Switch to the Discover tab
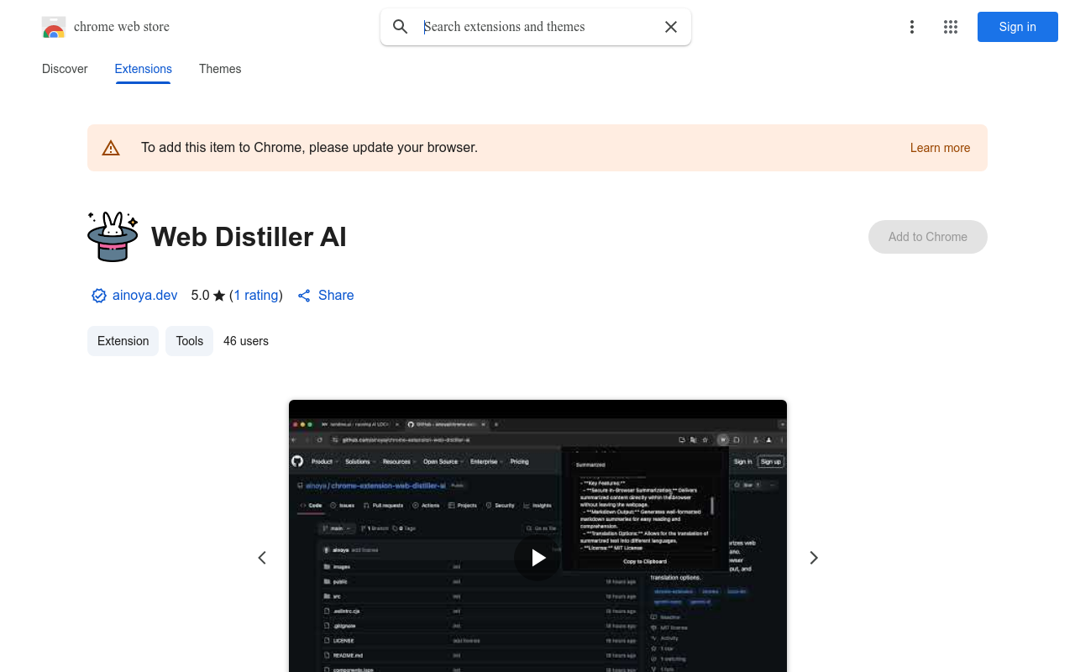 65,69
